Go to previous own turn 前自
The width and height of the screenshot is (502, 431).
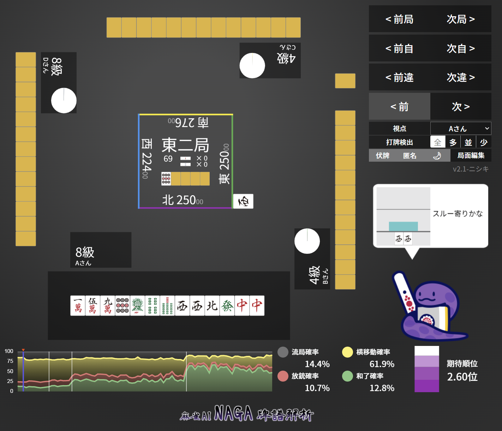pos(399,48)
